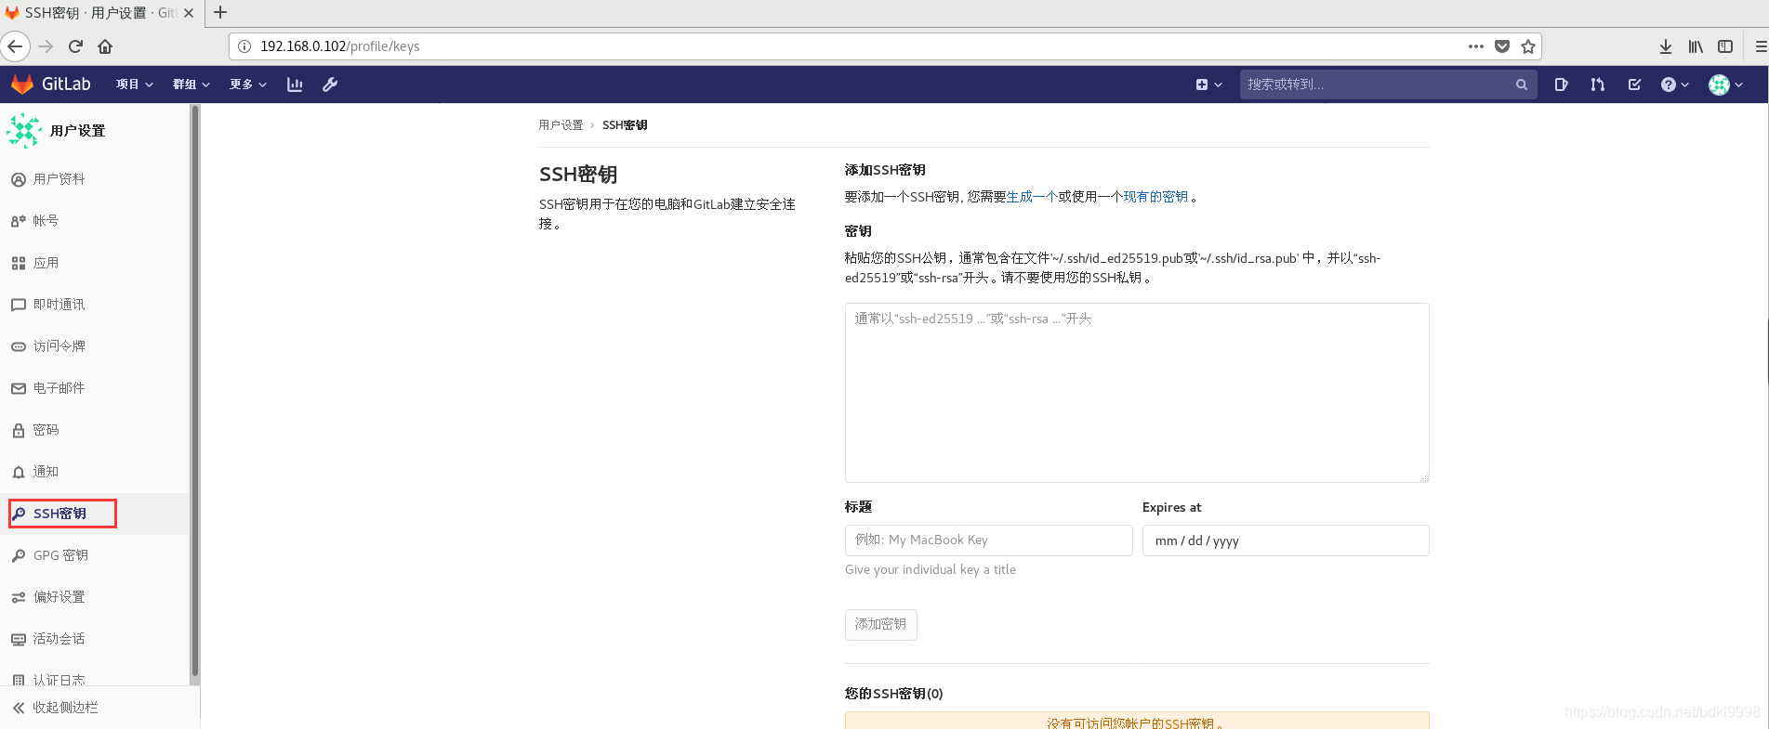Open the admin area wrench icon

pos(329,85)
